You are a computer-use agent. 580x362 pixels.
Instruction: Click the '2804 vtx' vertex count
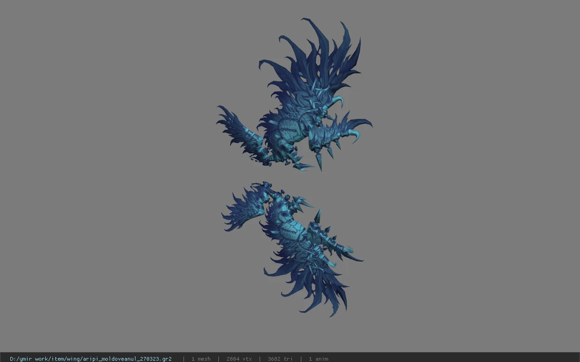[x=239, y=359]
